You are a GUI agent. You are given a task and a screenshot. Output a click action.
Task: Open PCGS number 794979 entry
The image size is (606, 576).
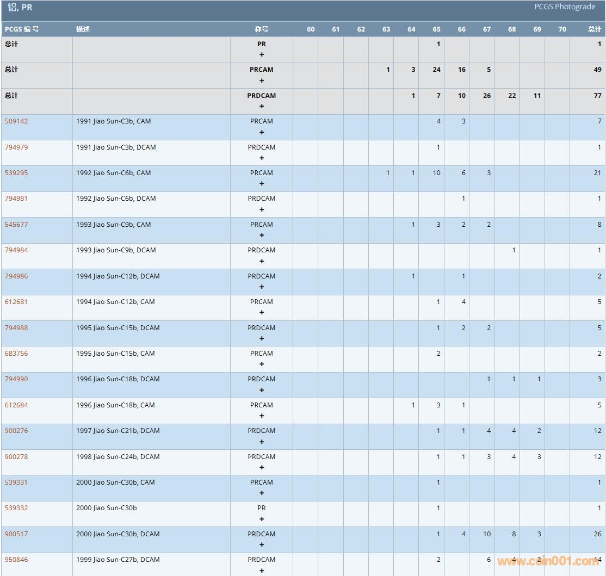pyautogui.click(x=16, y=147)
